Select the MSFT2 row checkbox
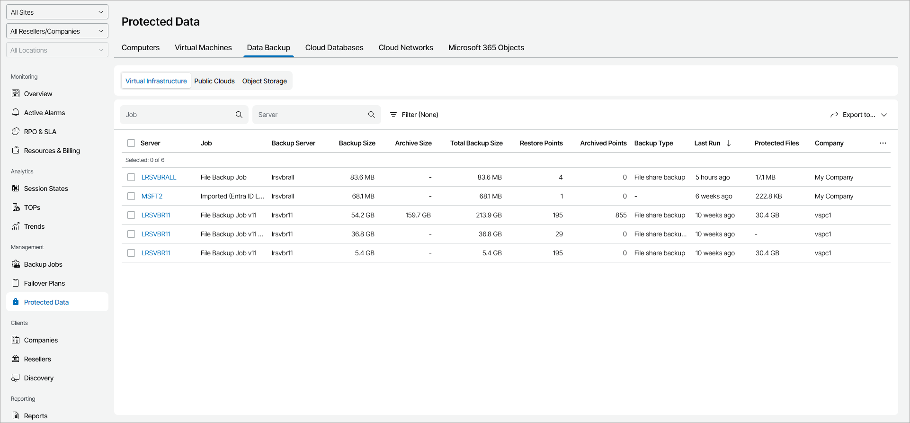The height and width of the screenshot is (423, 910). tap(131, 196)
